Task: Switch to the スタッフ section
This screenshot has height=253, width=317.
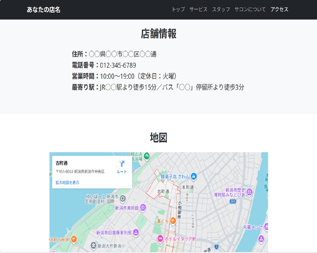Action: (x=221, y=10)
